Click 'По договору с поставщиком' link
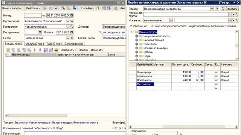Screen dimensions: 241x135 (112, 32)
